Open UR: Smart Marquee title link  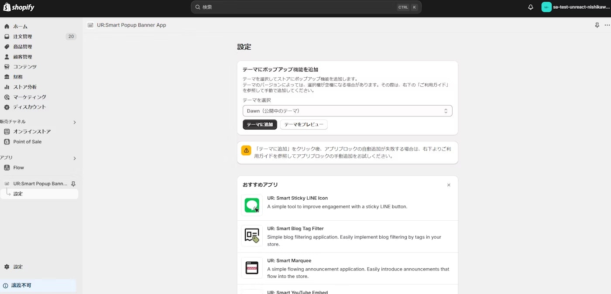pos(289,261)
